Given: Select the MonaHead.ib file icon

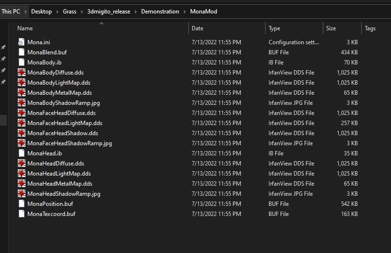Looking at the screenshot, I should pyautogui.click(x=22, y=153).
